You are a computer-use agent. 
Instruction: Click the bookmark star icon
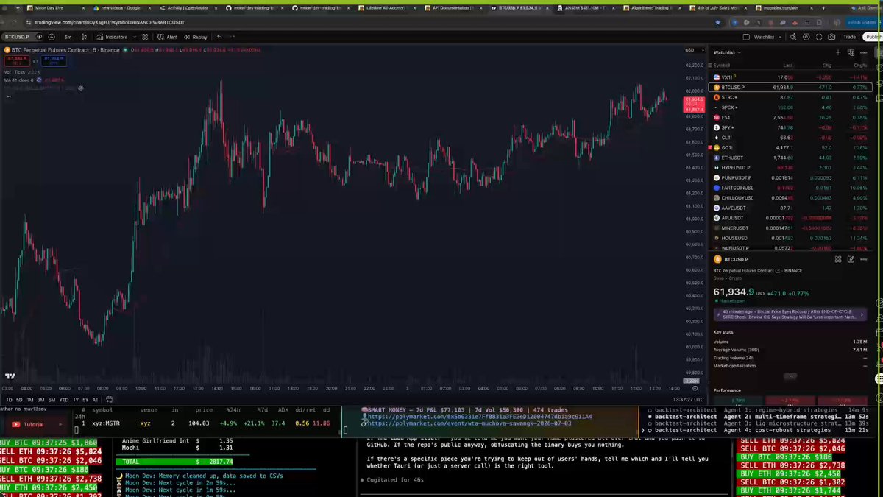pyautogui.click(x=717, y=22)
